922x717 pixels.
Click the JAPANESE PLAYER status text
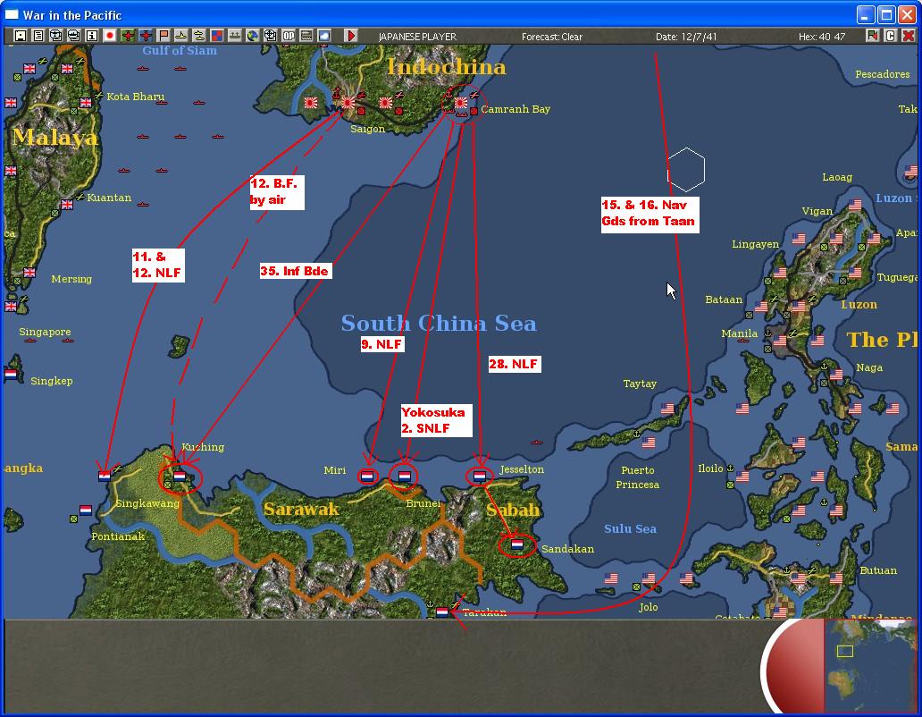pos(417,37)
